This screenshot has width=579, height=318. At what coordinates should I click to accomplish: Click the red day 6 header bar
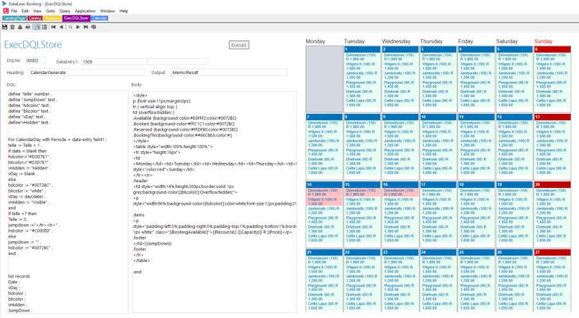pyautogui.click(x=553, y=49)
